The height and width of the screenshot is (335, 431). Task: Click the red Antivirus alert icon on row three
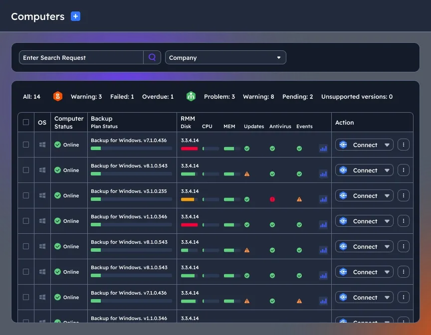pyautogui.click(x=272, y=199)
